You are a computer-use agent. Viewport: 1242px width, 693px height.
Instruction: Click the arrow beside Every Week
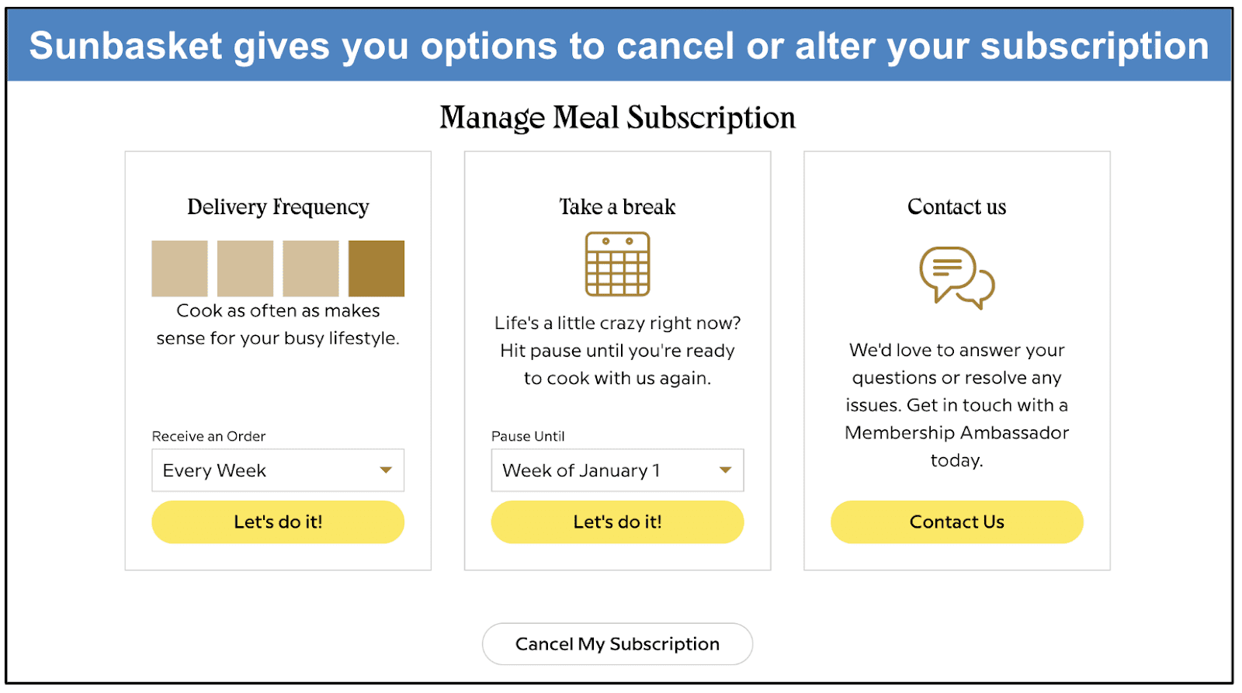coord(386,470)
